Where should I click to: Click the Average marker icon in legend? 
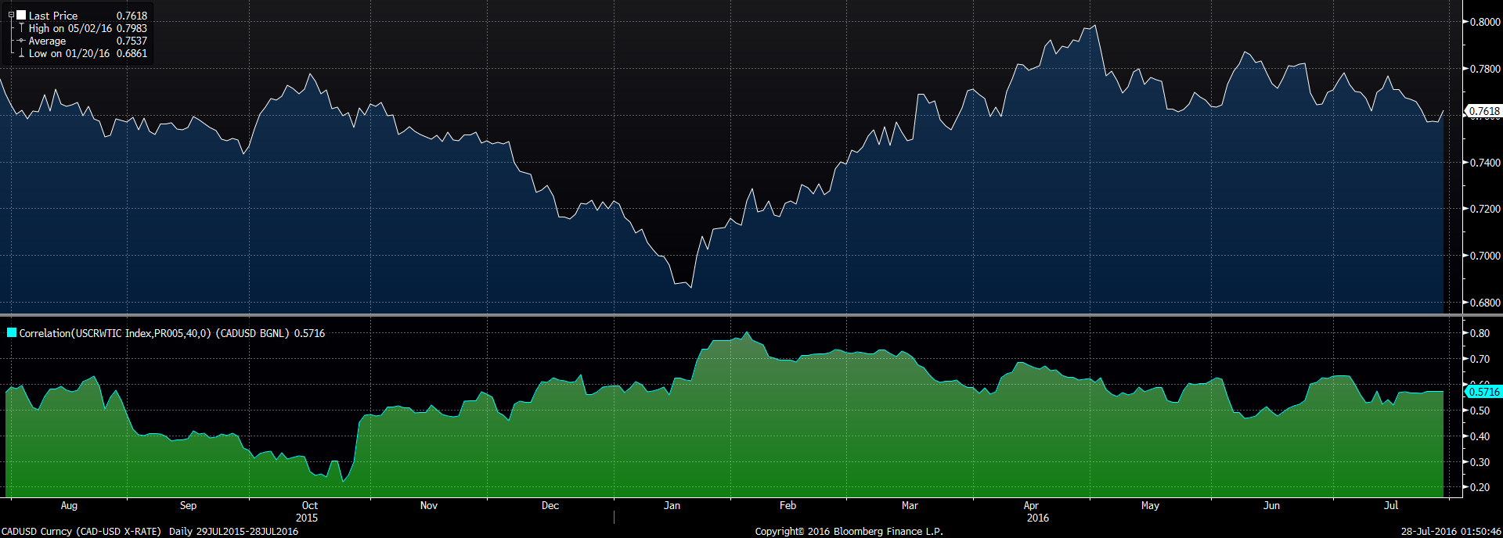click(x=21, y=41)
